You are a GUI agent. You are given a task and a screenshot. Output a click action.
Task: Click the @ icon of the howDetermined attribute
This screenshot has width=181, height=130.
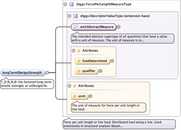79,61
